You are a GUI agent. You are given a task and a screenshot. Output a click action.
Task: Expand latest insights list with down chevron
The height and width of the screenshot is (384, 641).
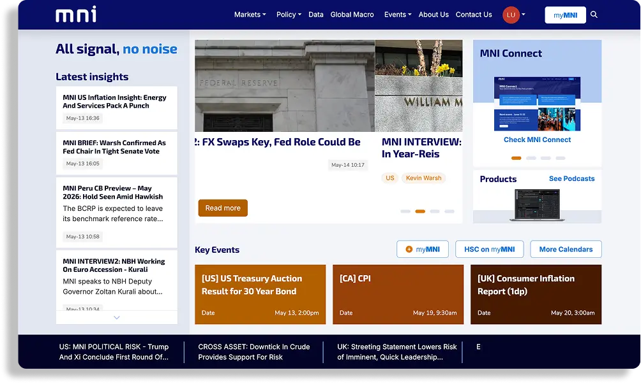116,318
